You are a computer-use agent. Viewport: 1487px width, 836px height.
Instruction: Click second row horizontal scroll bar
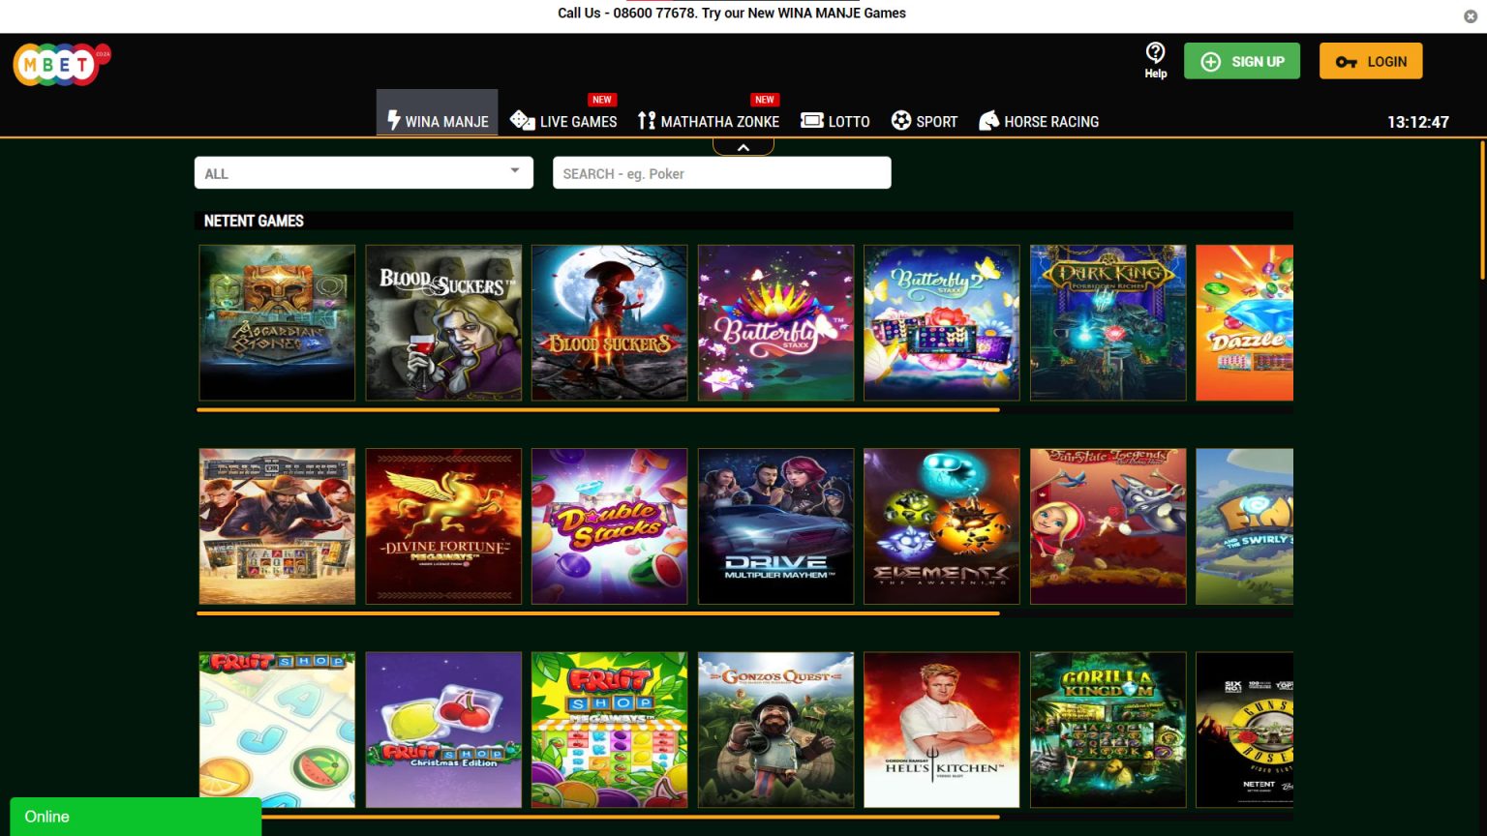coord(598,613)
